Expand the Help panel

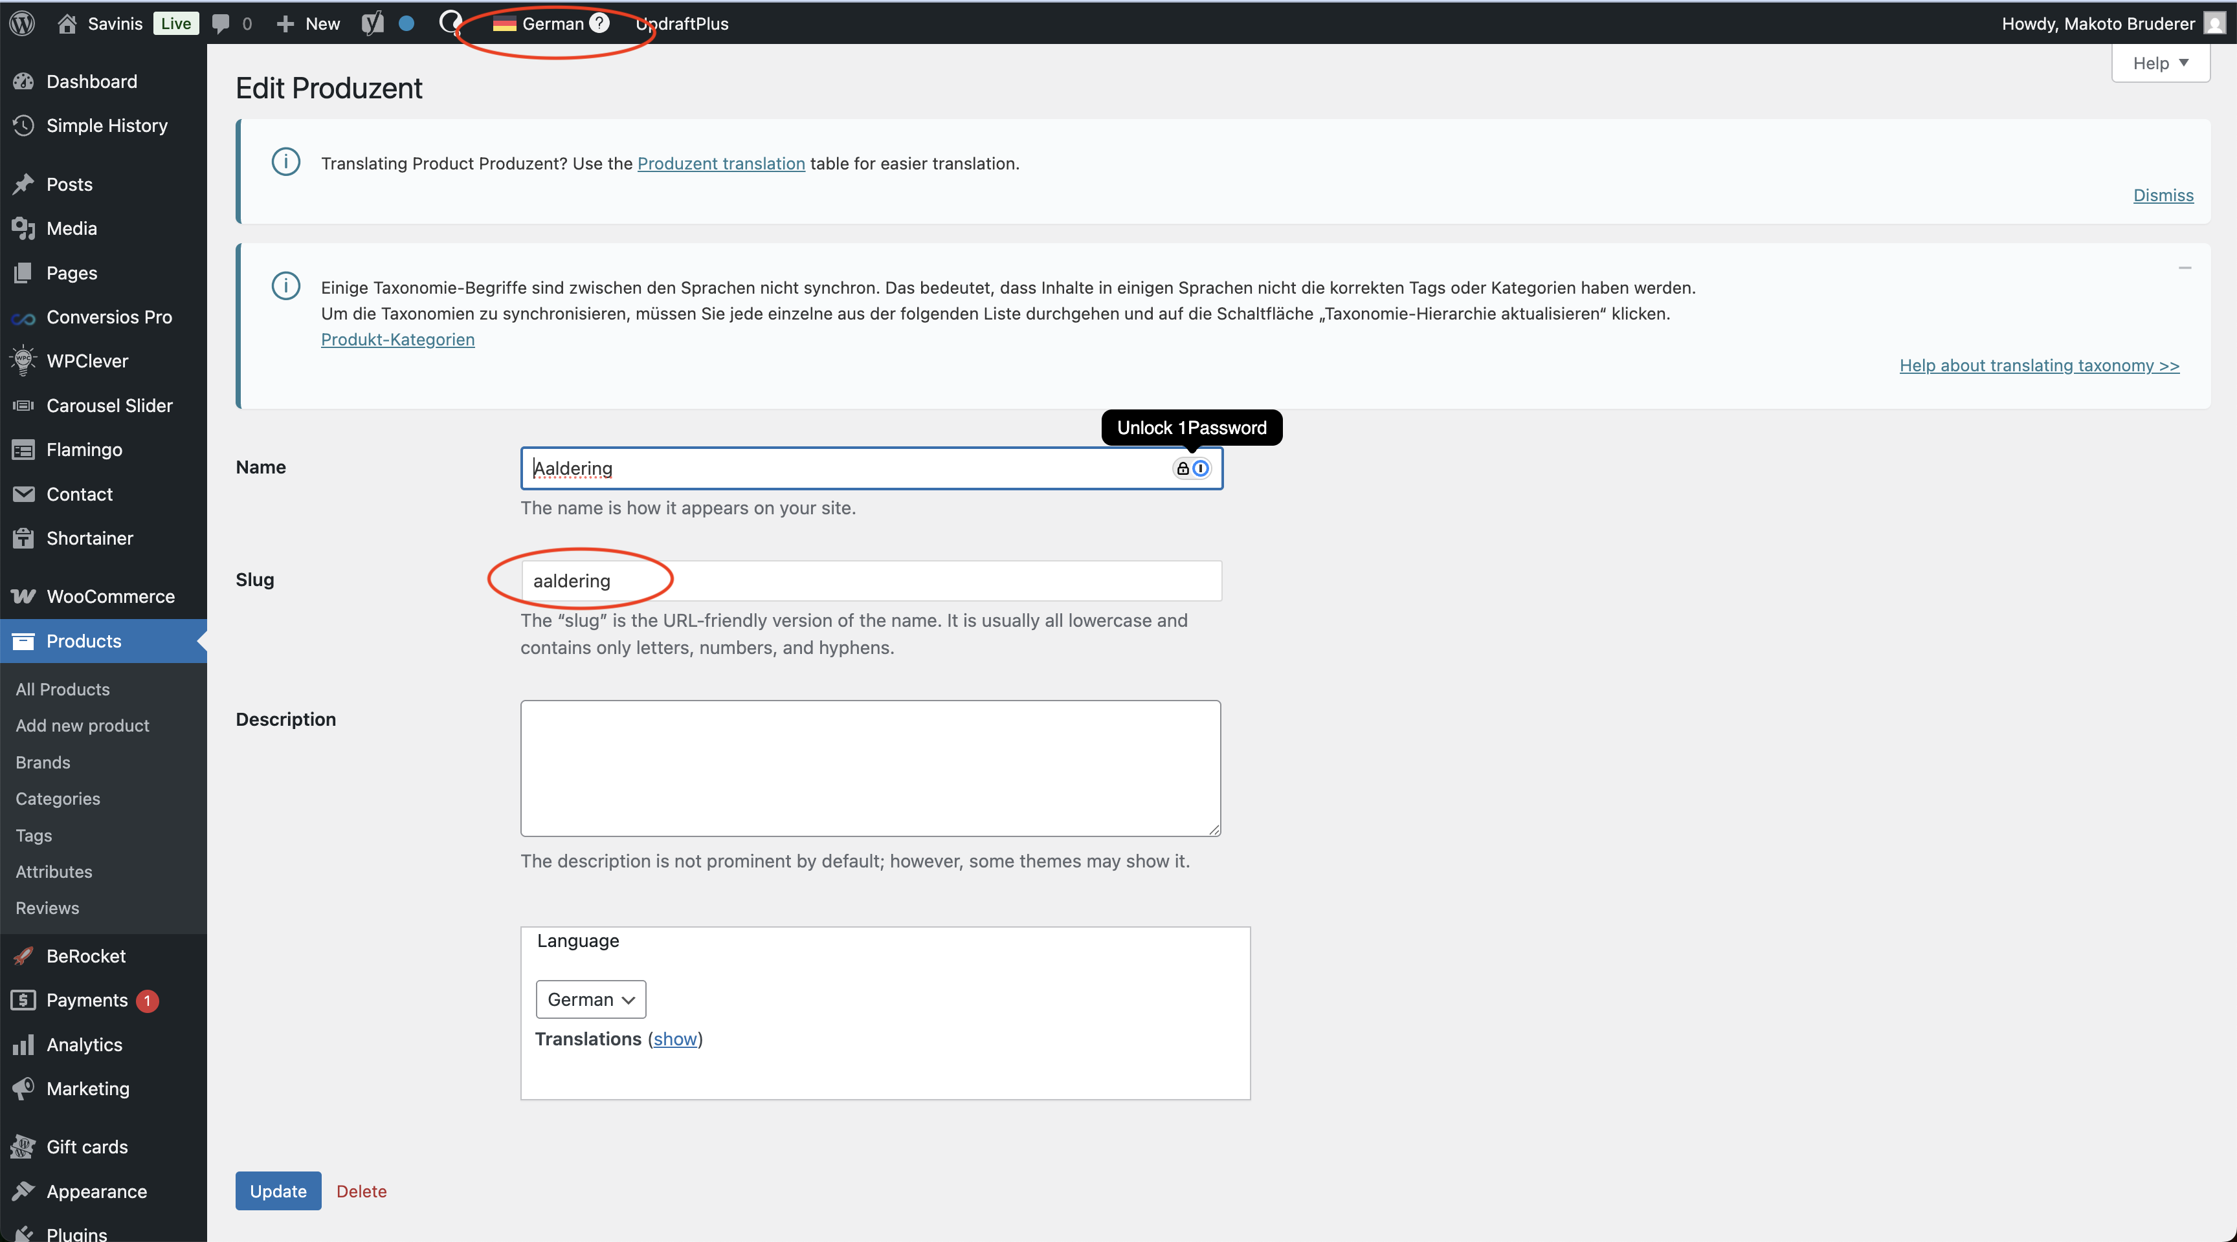[2160, 63]
